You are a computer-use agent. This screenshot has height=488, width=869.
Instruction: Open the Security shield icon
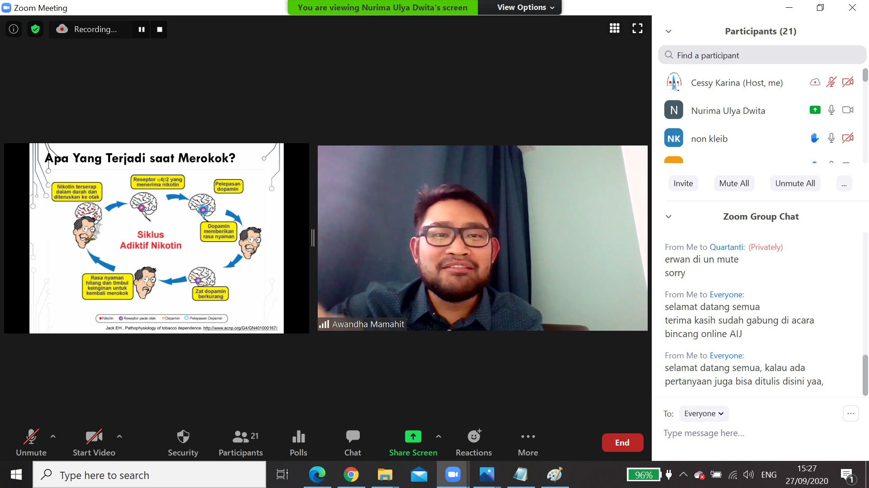pyautogui.click(x=183, y=436)
